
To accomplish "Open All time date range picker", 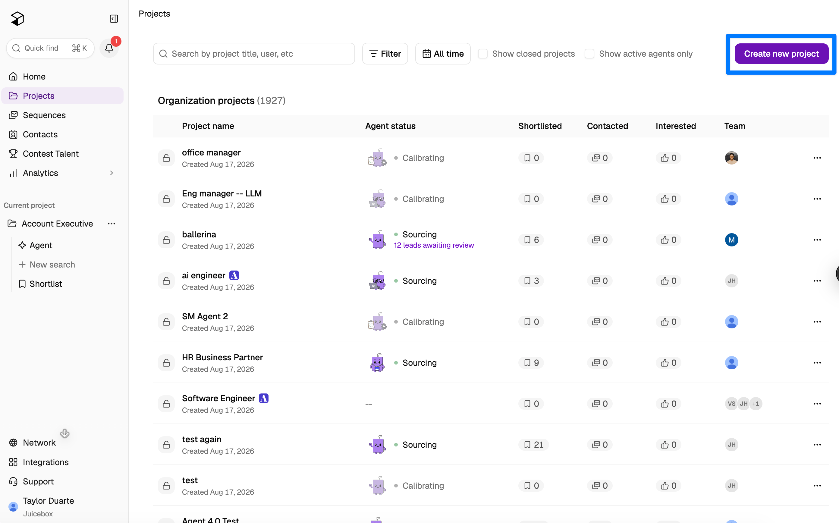I will (x=442, y=54).
